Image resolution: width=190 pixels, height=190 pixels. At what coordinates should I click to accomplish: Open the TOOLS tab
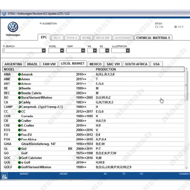click(72, 38)
